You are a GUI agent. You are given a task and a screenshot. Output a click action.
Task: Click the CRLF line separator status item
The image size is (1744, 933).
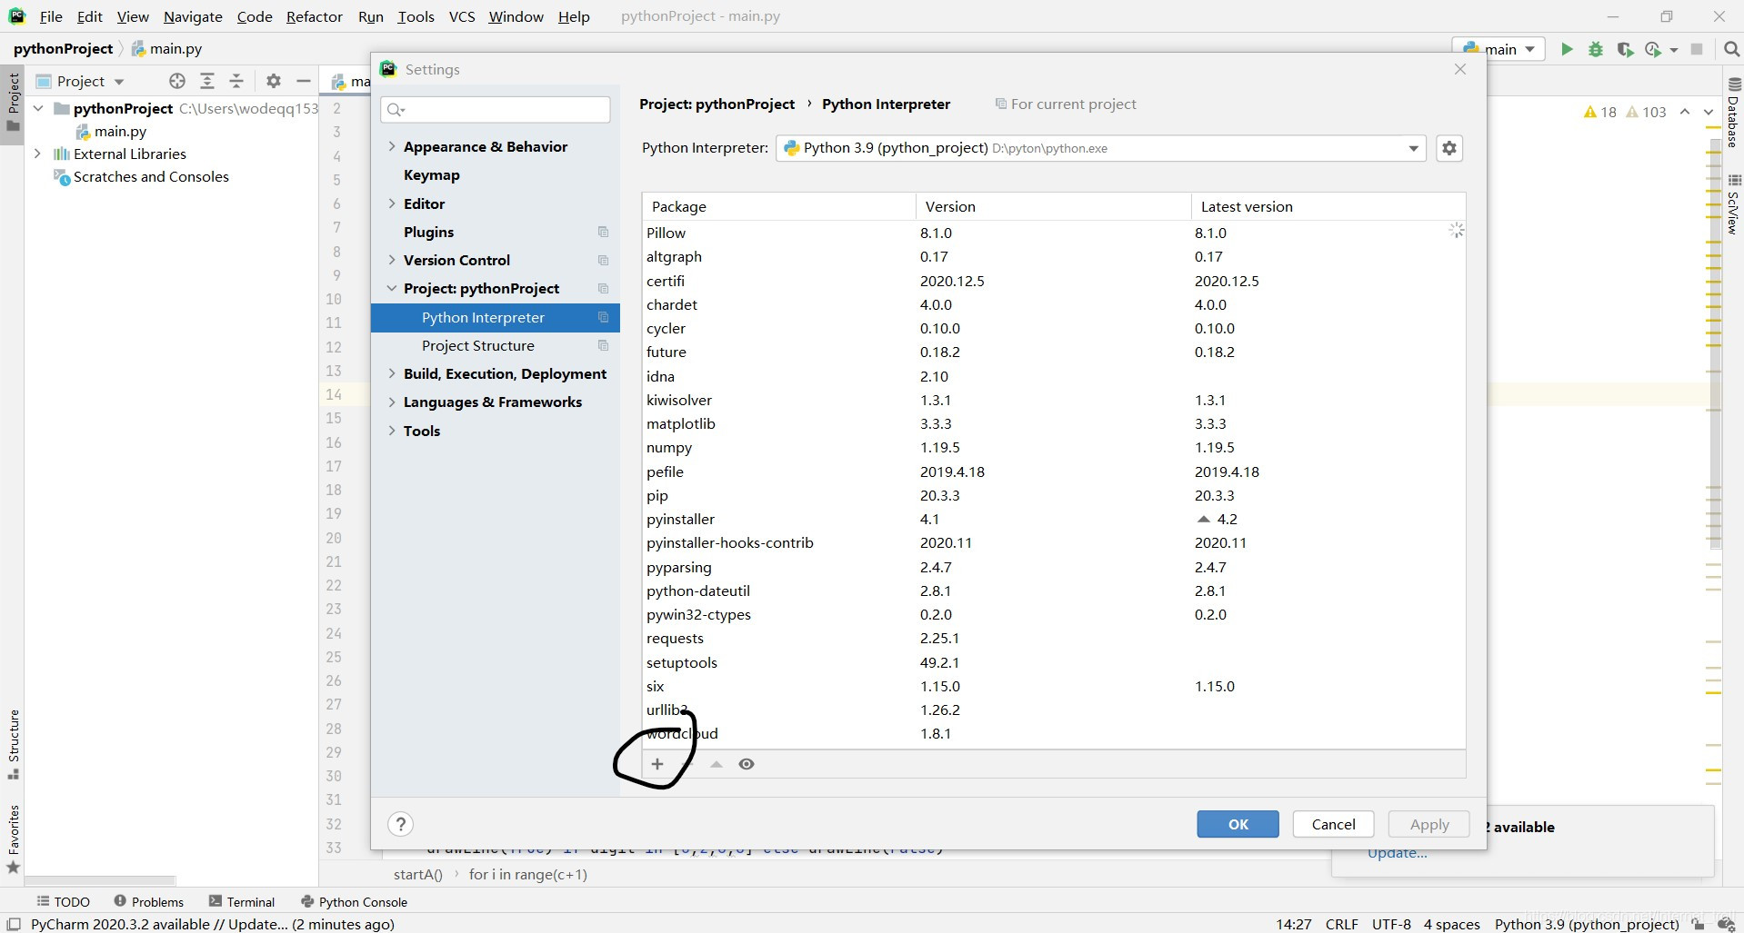click(x=1341, y=924)
